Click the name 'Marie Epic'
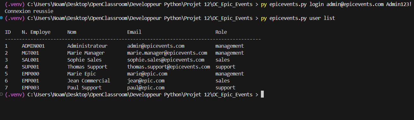Viewport: 414px width, 120px height. [82, 74]
